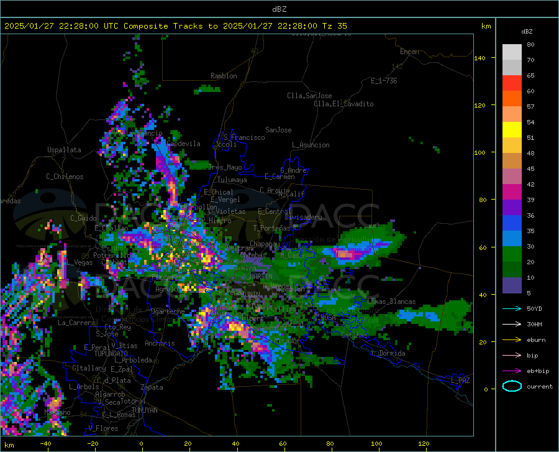This screenshot has height=452, width=559.
Task: Click the V_Flores place label
Action: click(x=103, y=428)
